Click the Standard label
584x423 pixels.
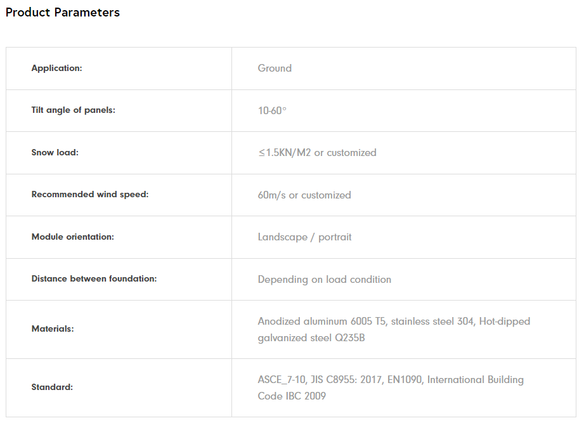click(52, 387)
